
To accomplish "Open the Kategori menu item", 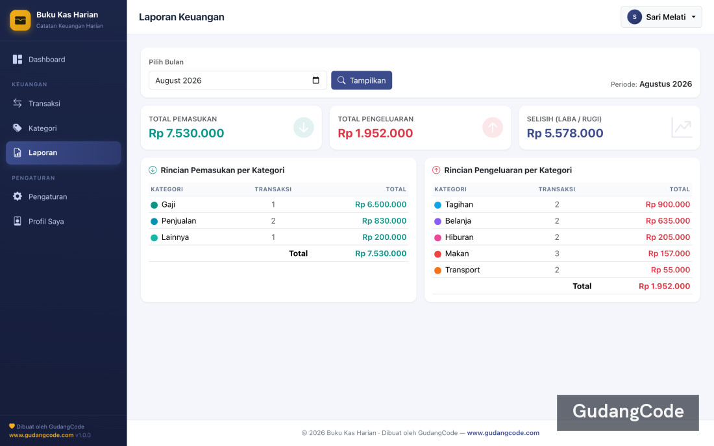I will pos(64,128).
